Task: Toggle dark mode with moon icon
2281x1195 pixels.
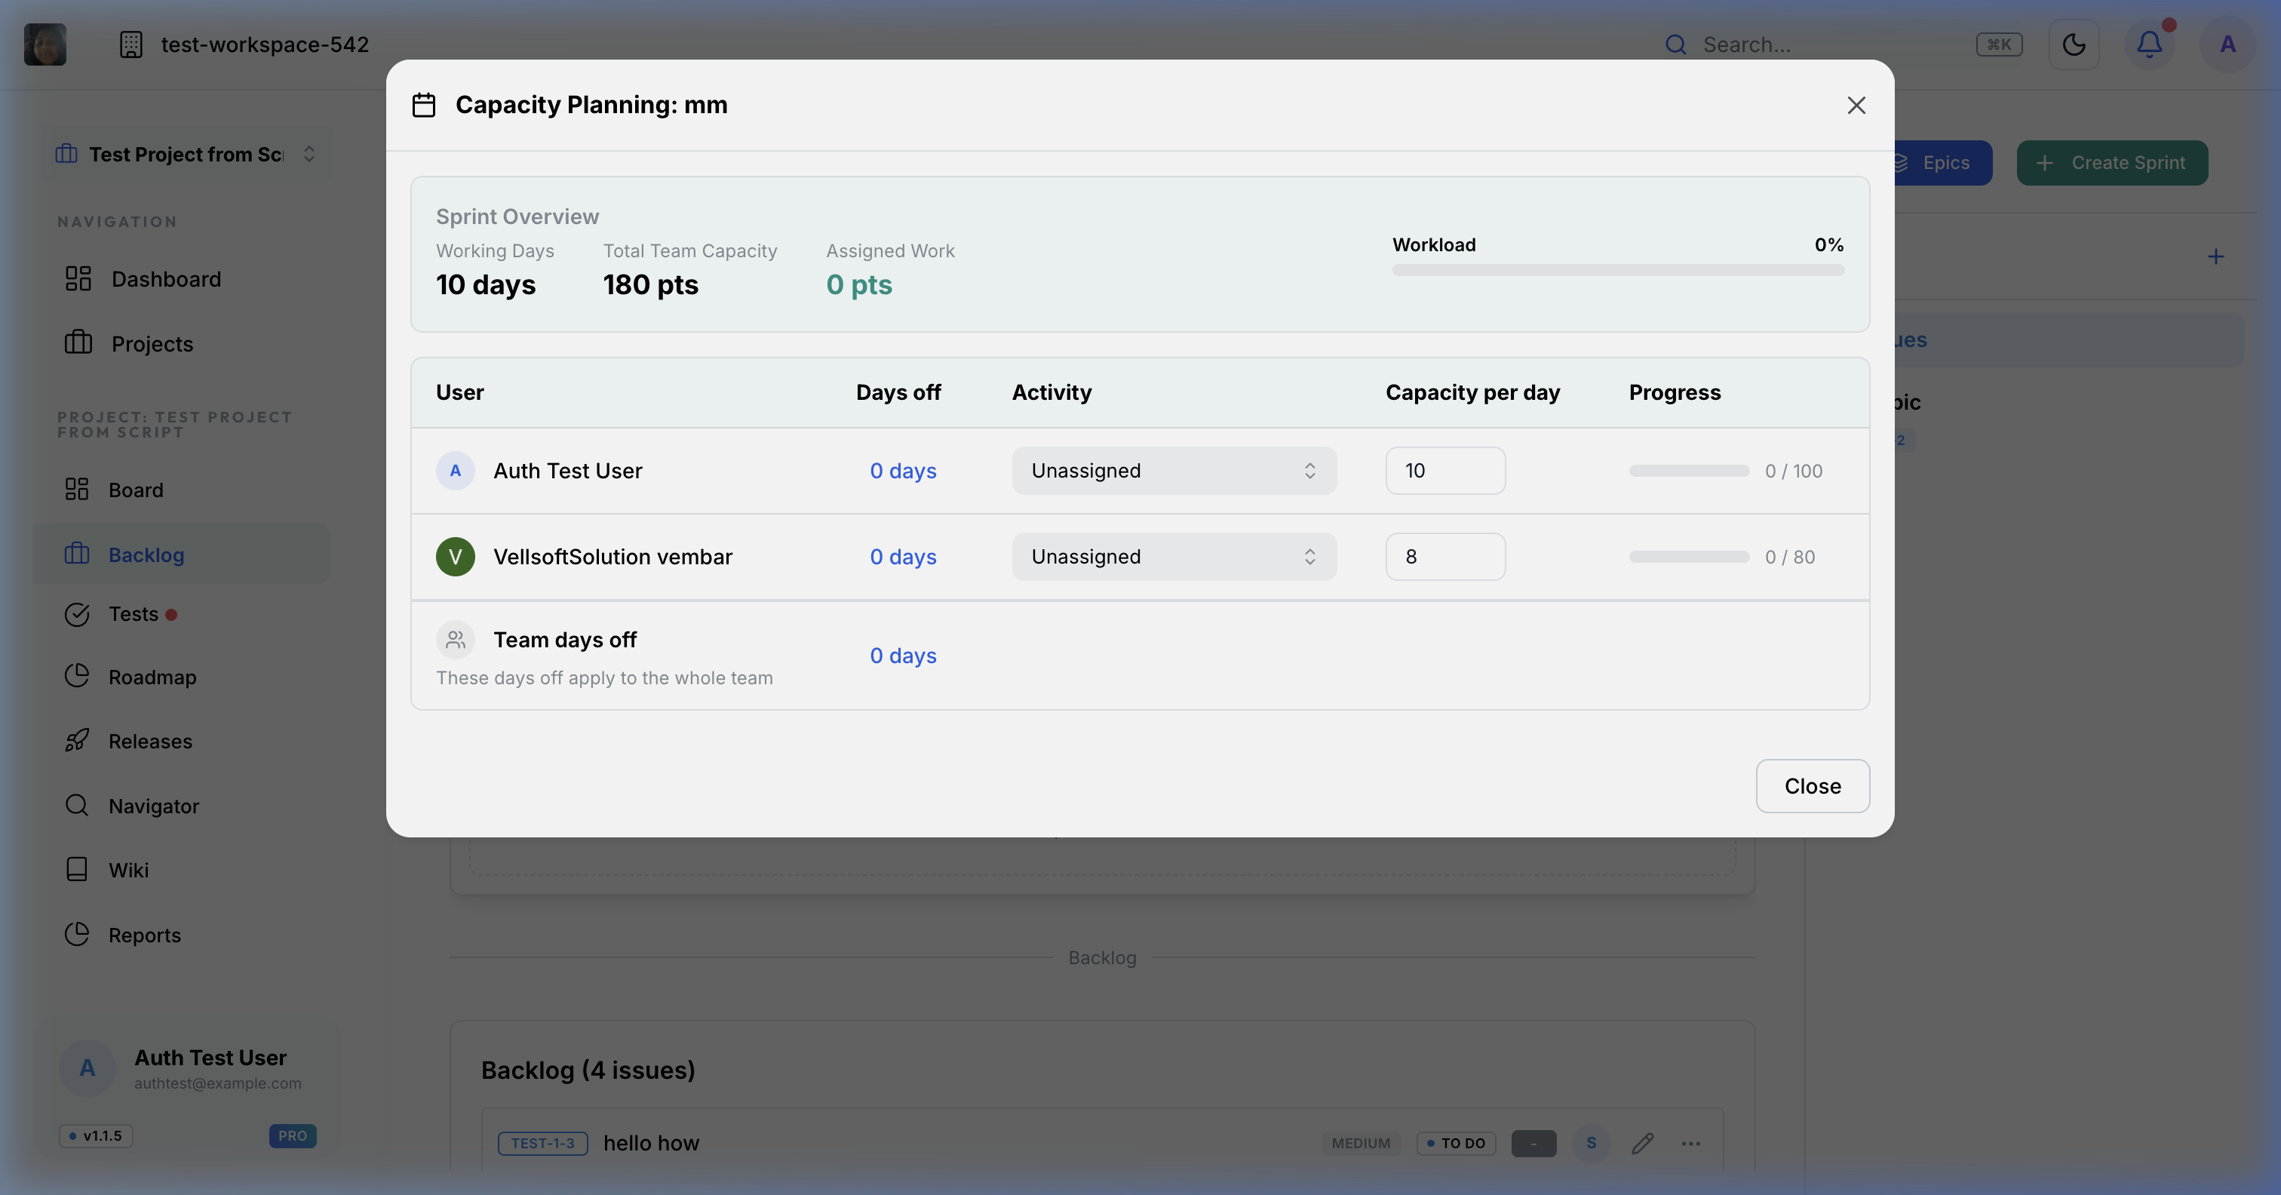Action: coord(2074,45)
